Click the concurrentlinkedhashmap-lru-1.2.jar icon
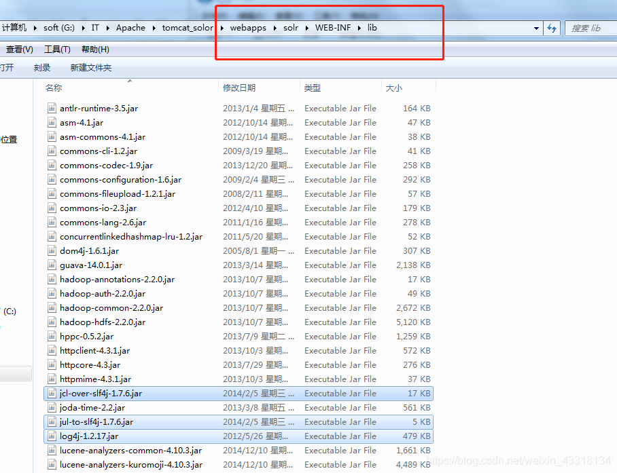This screenshot has height=473, width=617. click(x=52, y=236)
